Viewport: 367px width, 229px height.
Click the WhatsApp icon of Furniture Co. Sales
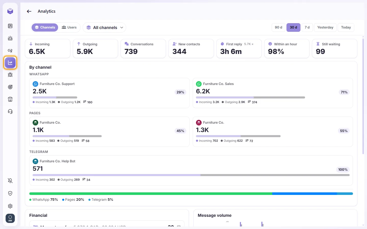199,84
